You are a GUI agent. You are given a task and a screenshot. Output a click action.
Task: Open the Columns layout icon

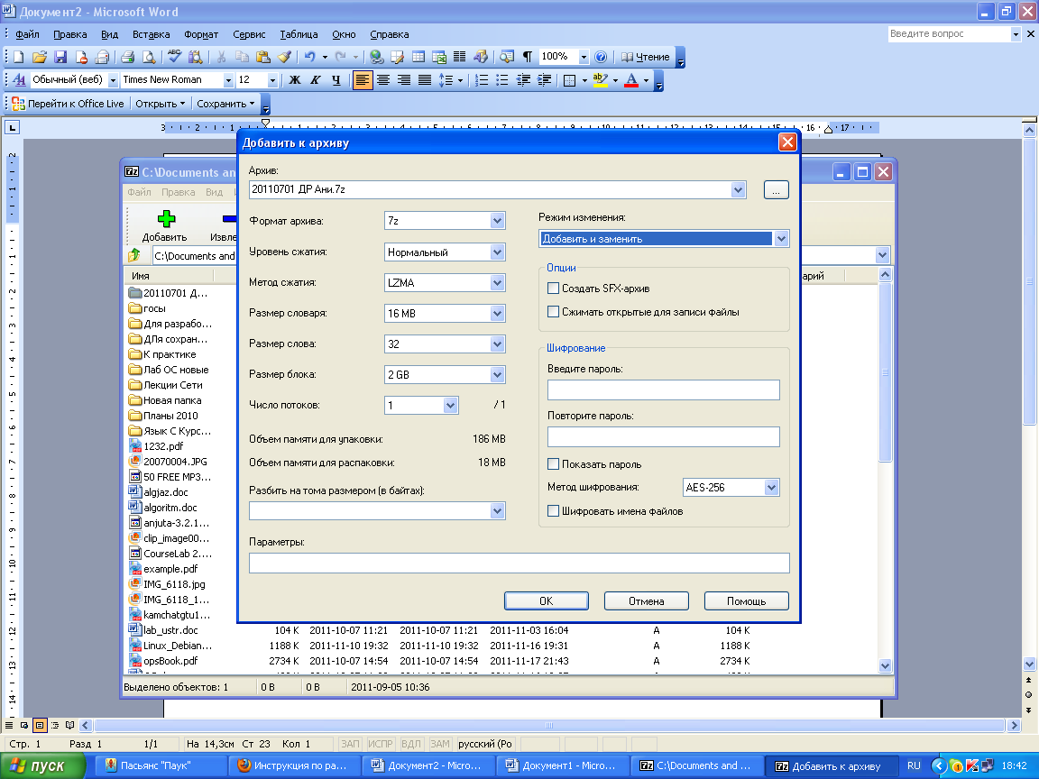coord(459,57)
